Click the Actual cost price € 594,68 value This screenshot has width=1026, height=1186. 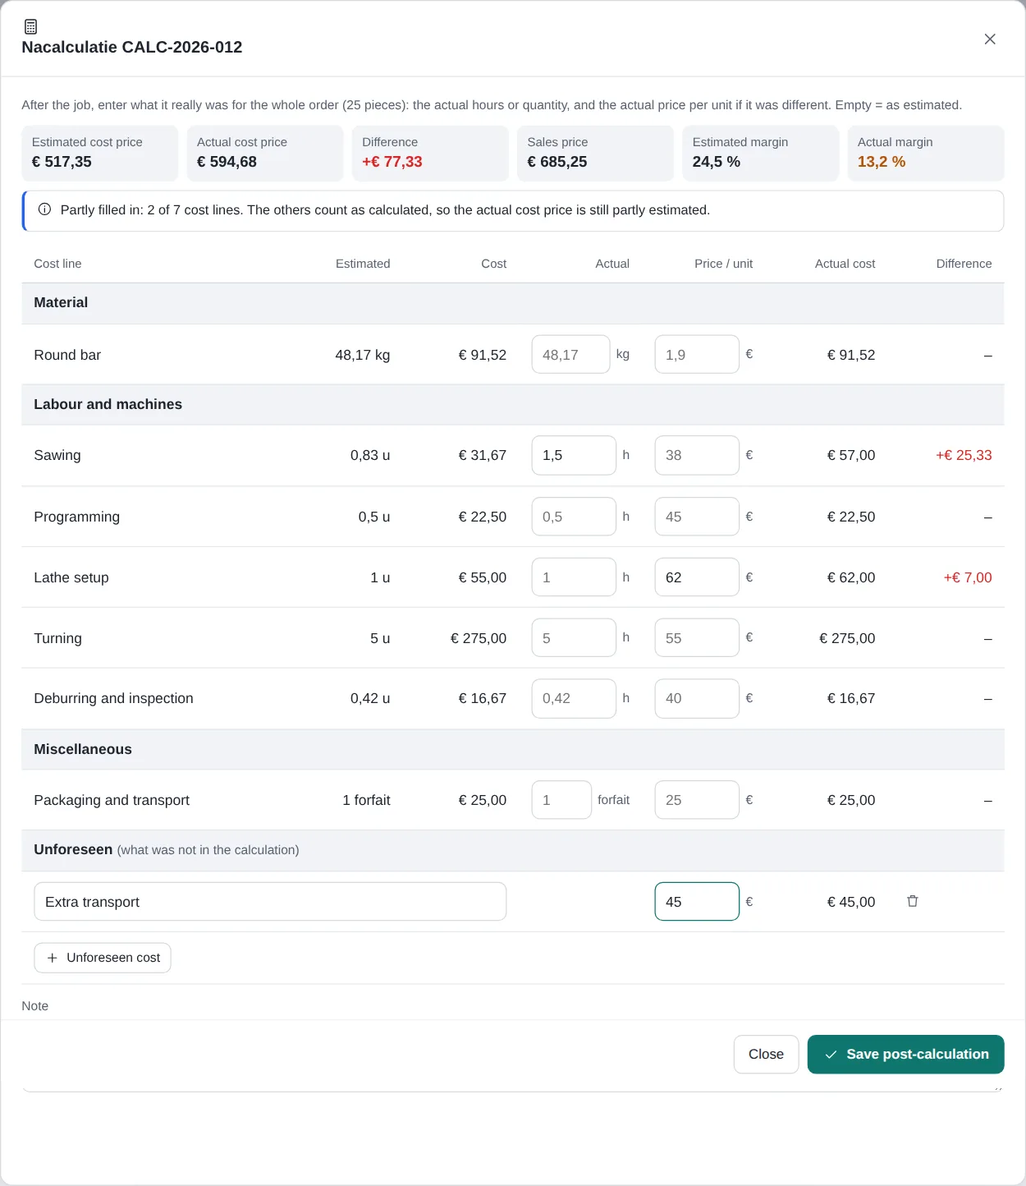(x=227, y=162)
